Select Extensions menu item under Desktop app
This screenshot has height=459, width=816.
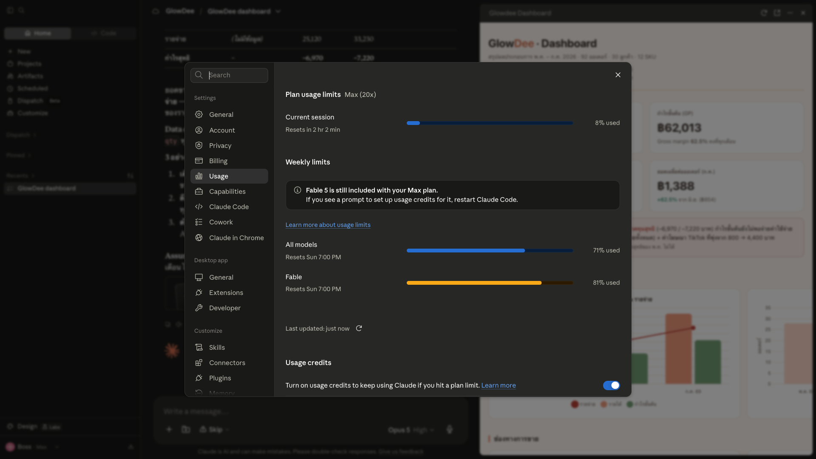229,292
